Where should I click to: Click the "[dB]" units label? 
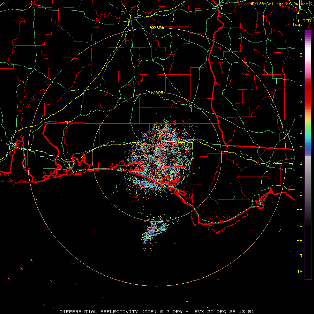coord(298,24)
